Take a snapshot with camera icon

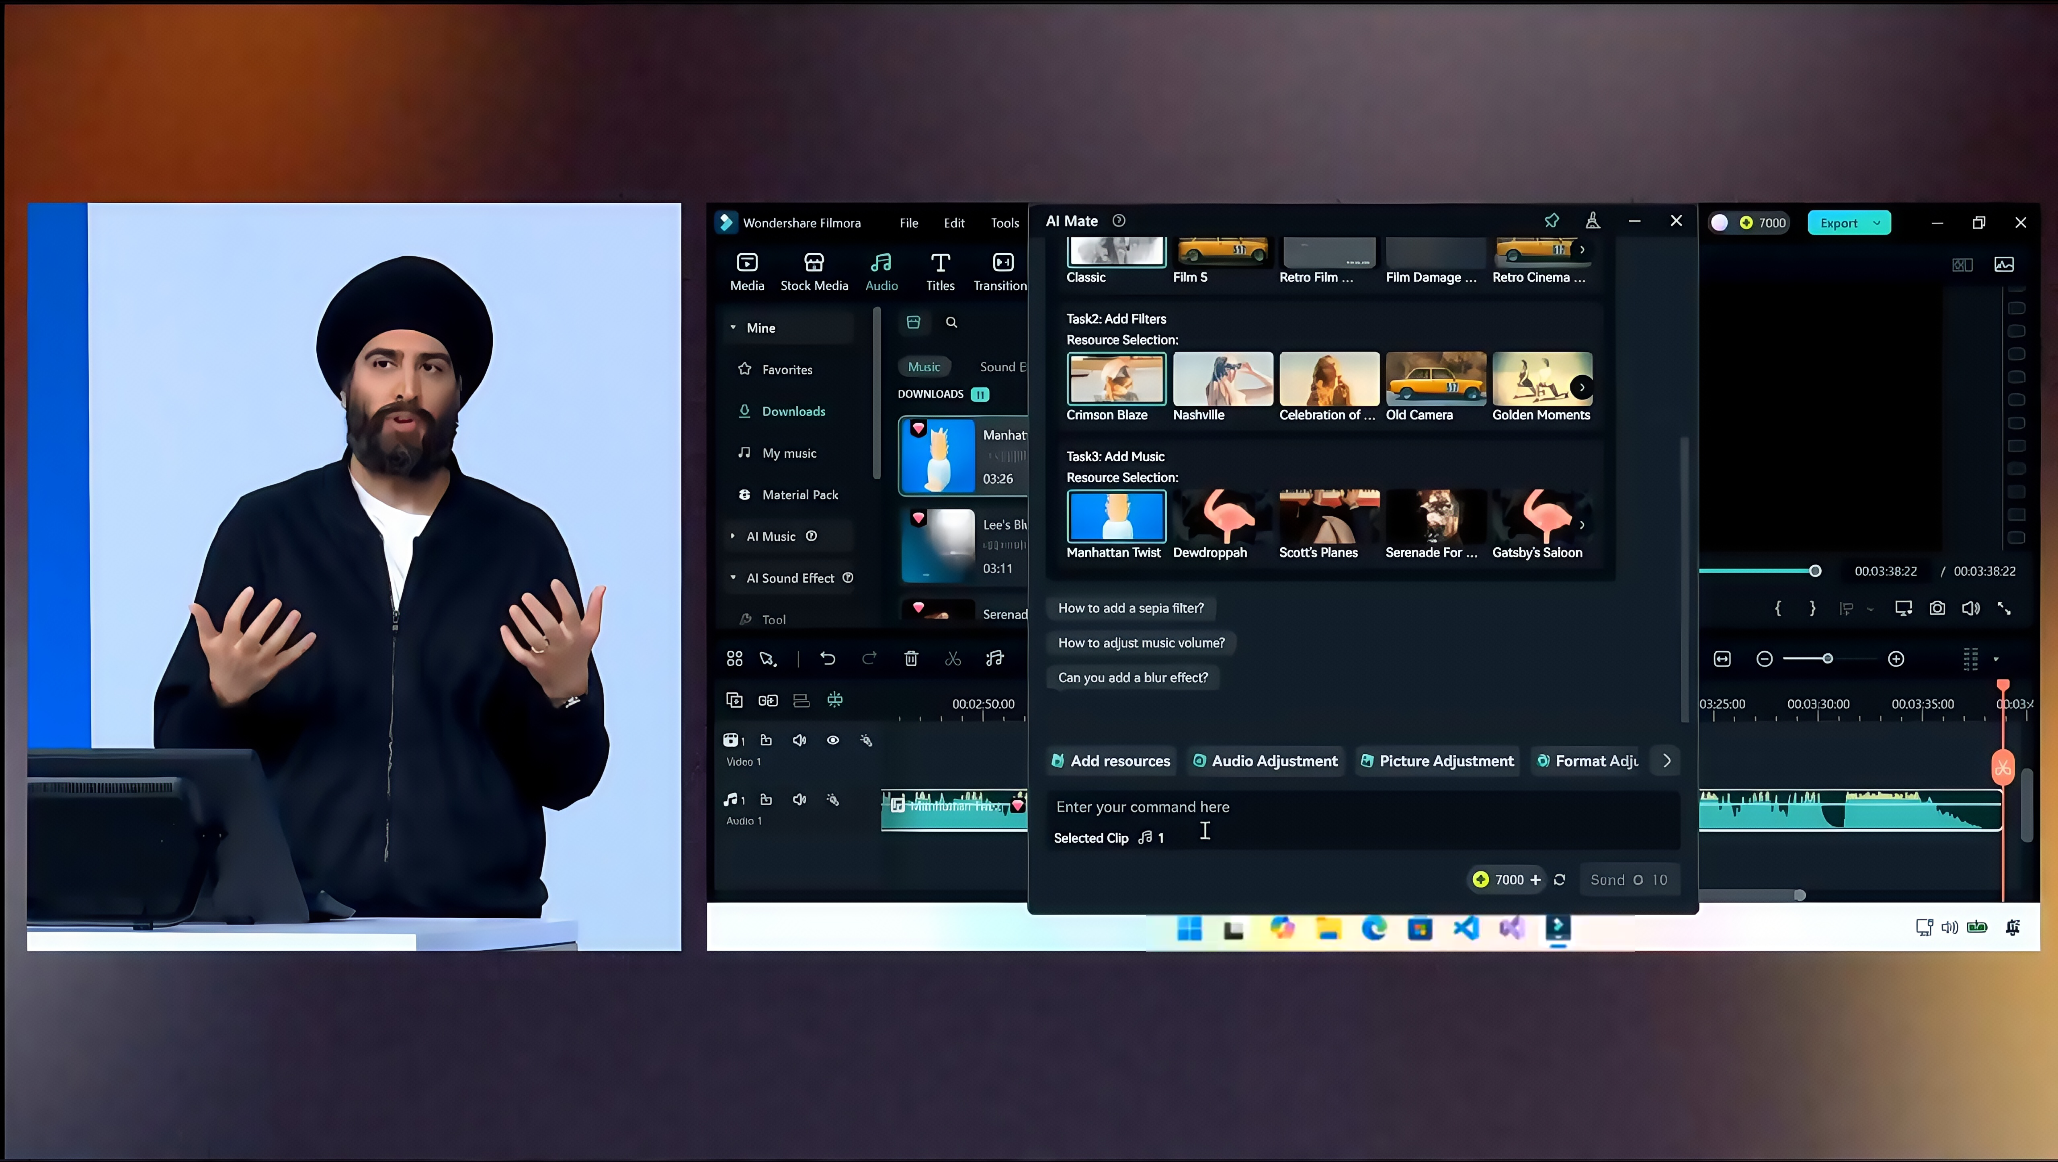[x=1937, y=609]
